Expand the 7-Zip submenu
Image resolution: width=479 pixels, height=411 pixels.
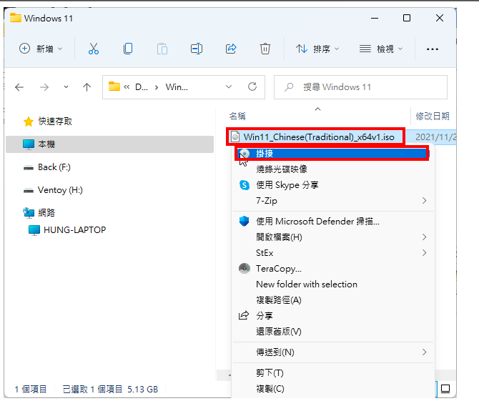coord(424,201)
